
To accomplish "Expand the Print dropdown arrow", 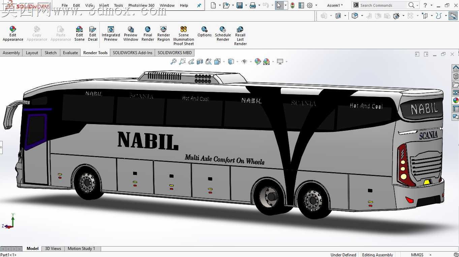I will pyautogui.click(x=259, y=5).
